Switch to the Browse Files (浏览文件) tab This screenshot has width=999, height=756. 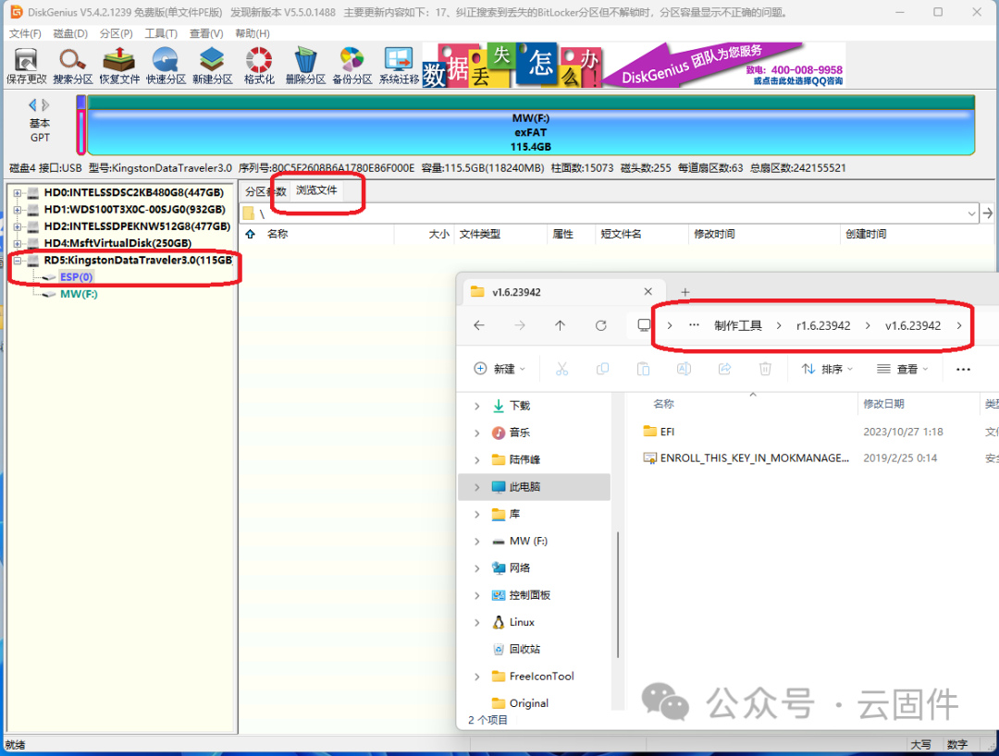316,190
